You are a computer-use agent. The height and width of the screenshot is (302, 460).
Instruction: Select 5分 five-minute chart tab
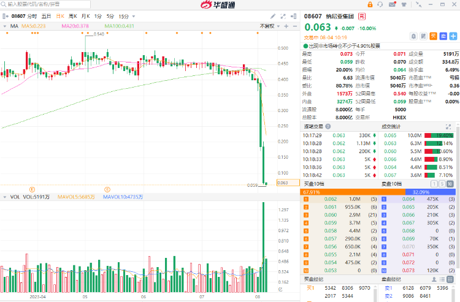[110, 17]
